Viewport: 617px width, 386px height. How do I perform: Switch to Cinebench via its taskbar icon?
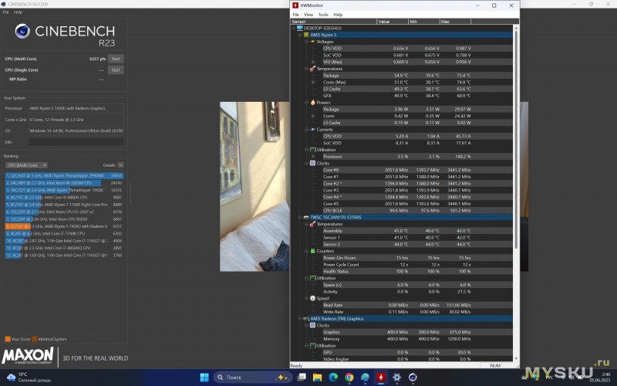[x=413, y=378]
